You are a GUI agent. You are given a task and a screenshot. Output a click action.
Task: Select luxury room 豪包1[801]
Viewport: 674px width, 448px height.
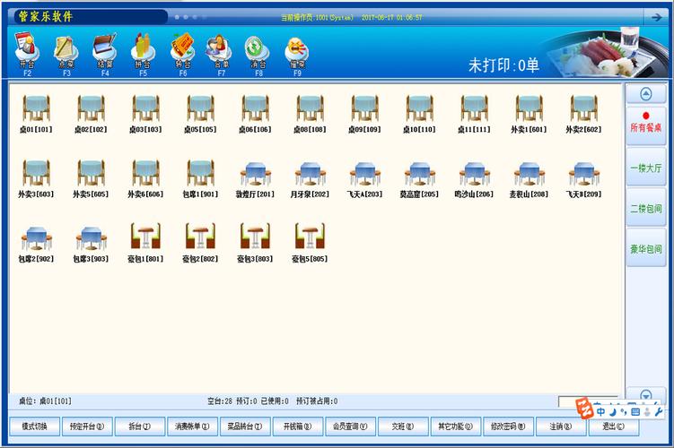[x=145, y=244]
